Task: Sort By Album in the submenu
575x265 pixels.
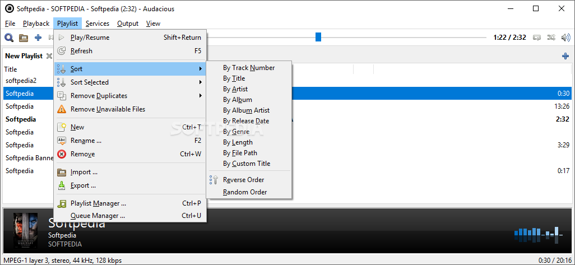Action: (249, 100)
